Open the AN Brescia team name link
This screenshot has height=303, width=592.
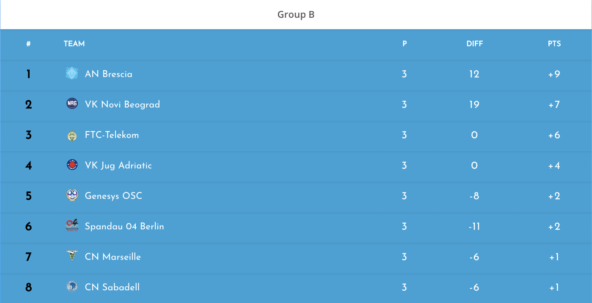109,74
